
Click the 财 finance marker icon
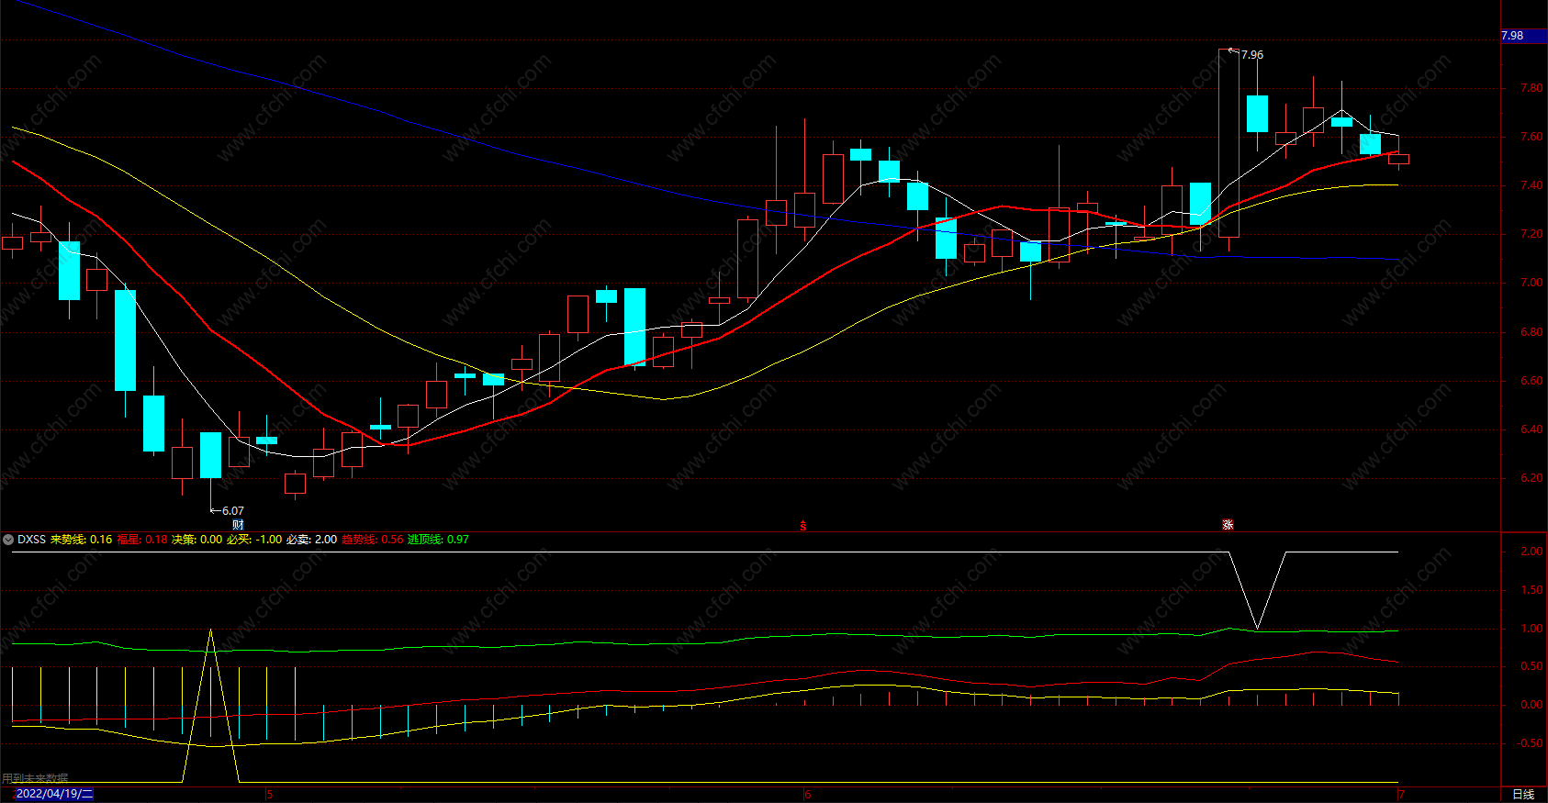click(x=238, y=525)
